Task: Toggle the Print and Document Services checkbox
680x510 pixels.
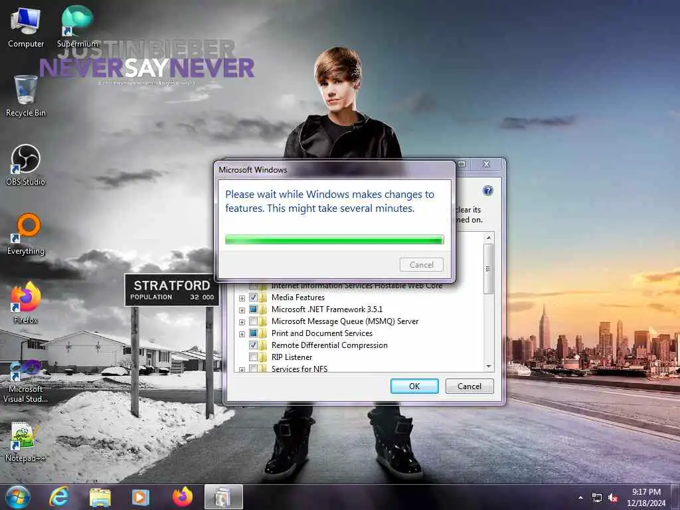Action: coord(253,333)
